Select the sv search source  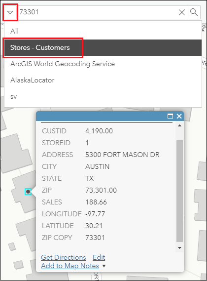[x=103, y=97]
